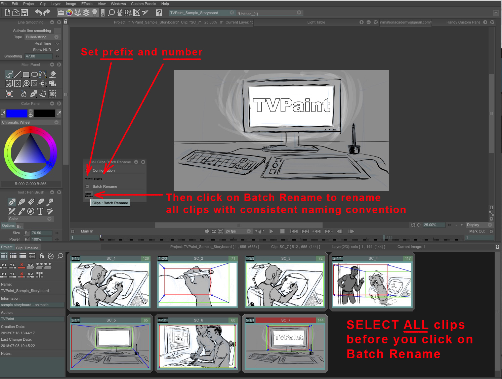Select the straight line tool in Main Panel
Image resolution: width=502 pixels, height=379 pixels.
[x=17, y=74]
